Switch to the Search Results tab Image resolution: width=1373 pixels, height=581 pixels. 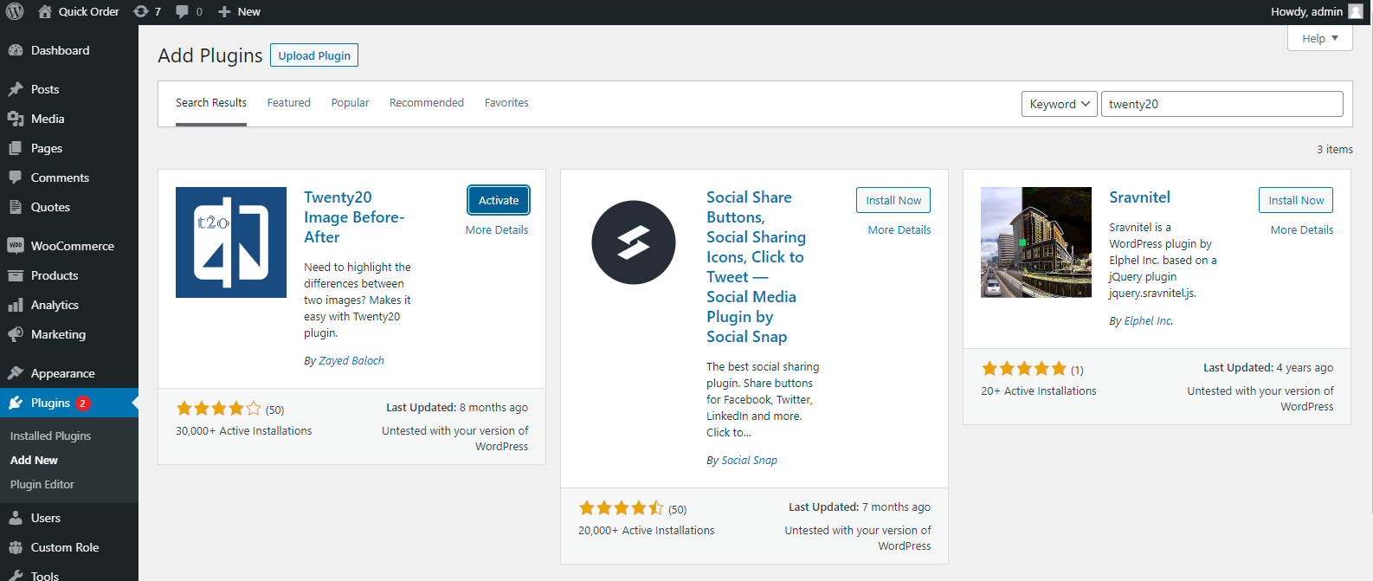211,103
